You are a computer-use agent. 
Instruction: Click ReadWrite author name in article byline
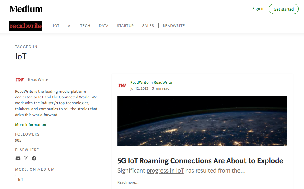[x=139, y=83]
